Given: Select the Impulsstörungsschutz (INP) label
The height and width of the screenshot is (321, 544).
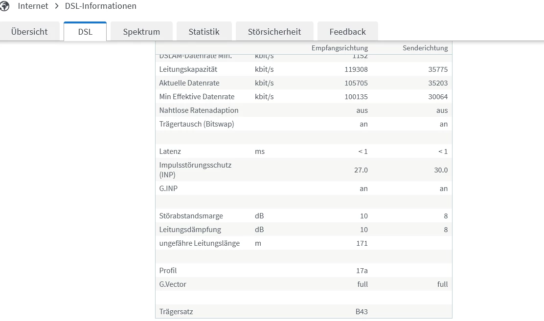Looking at the screenshot, I should coord(195,170).
